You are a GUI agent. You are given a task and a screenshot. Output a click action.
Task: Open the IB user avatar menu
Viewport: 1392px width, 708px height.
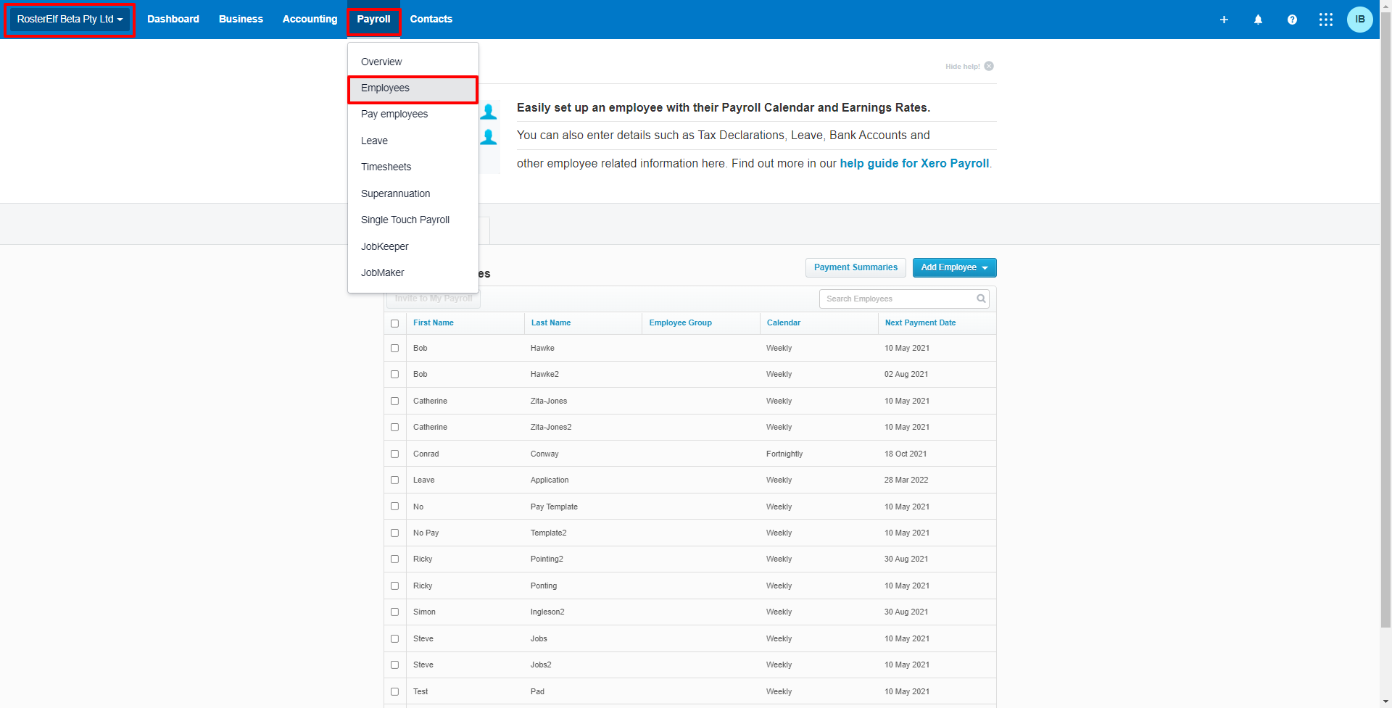(x=1359, y=20)
